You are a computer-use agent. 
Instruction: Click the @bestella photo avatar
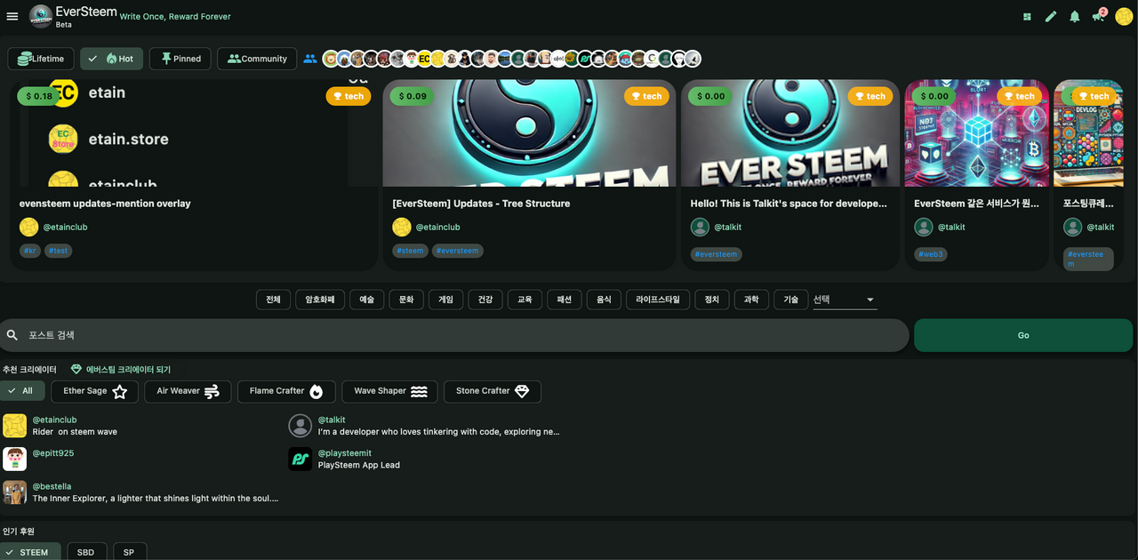pyautogui.click(x=14, y=492)
